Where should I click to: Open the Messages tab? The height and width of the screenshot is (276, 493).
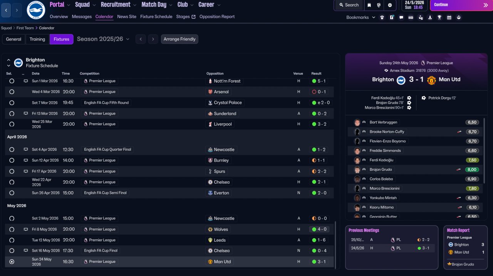coord(82,17)
